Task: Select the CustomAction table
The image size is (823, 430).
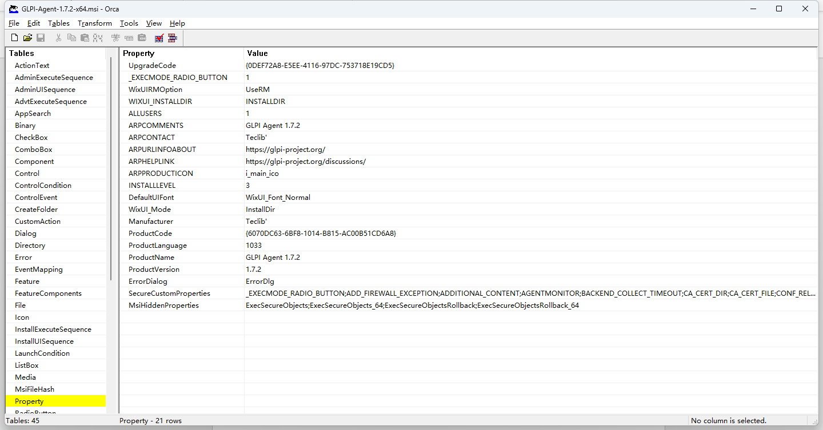Action: tap(38, 222)
